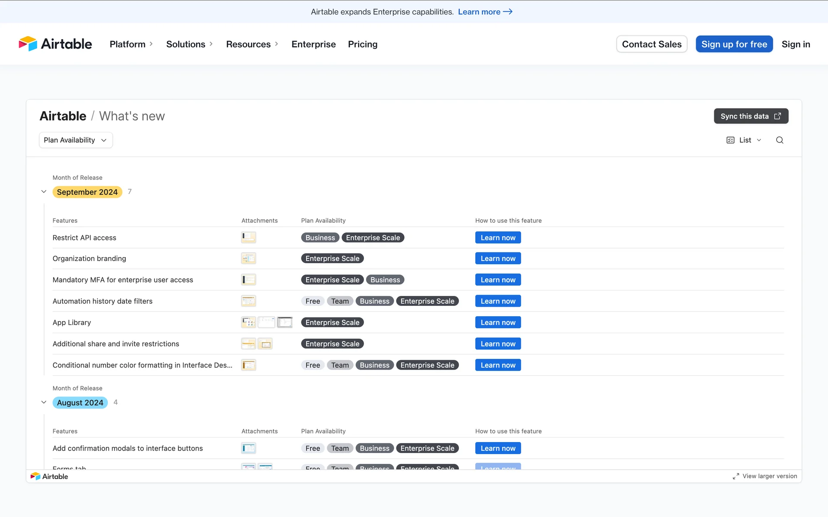Open Organization branding attachment thumbnail

pos(248,258)
